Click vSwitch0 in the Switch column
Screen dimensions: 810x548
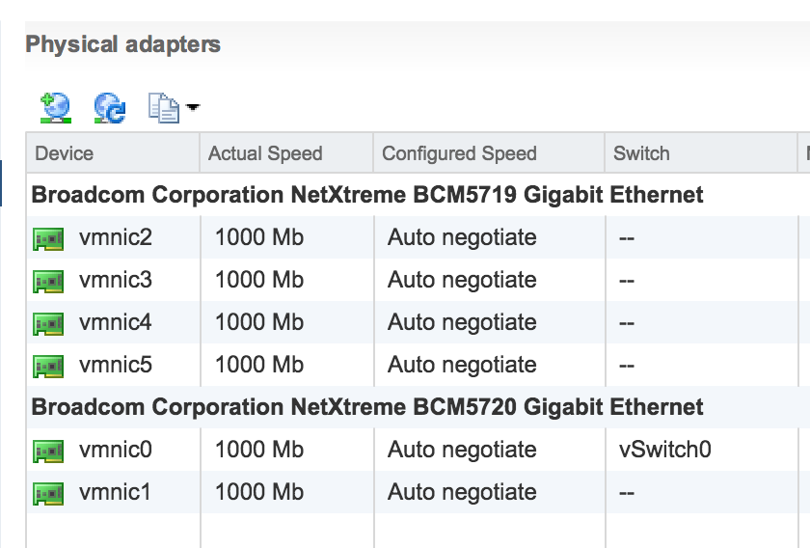click(x=664, y=450)
